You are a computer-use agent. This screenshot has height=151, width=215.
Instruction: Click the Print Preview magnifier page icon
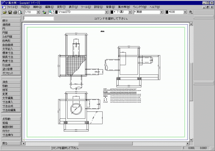20,12
